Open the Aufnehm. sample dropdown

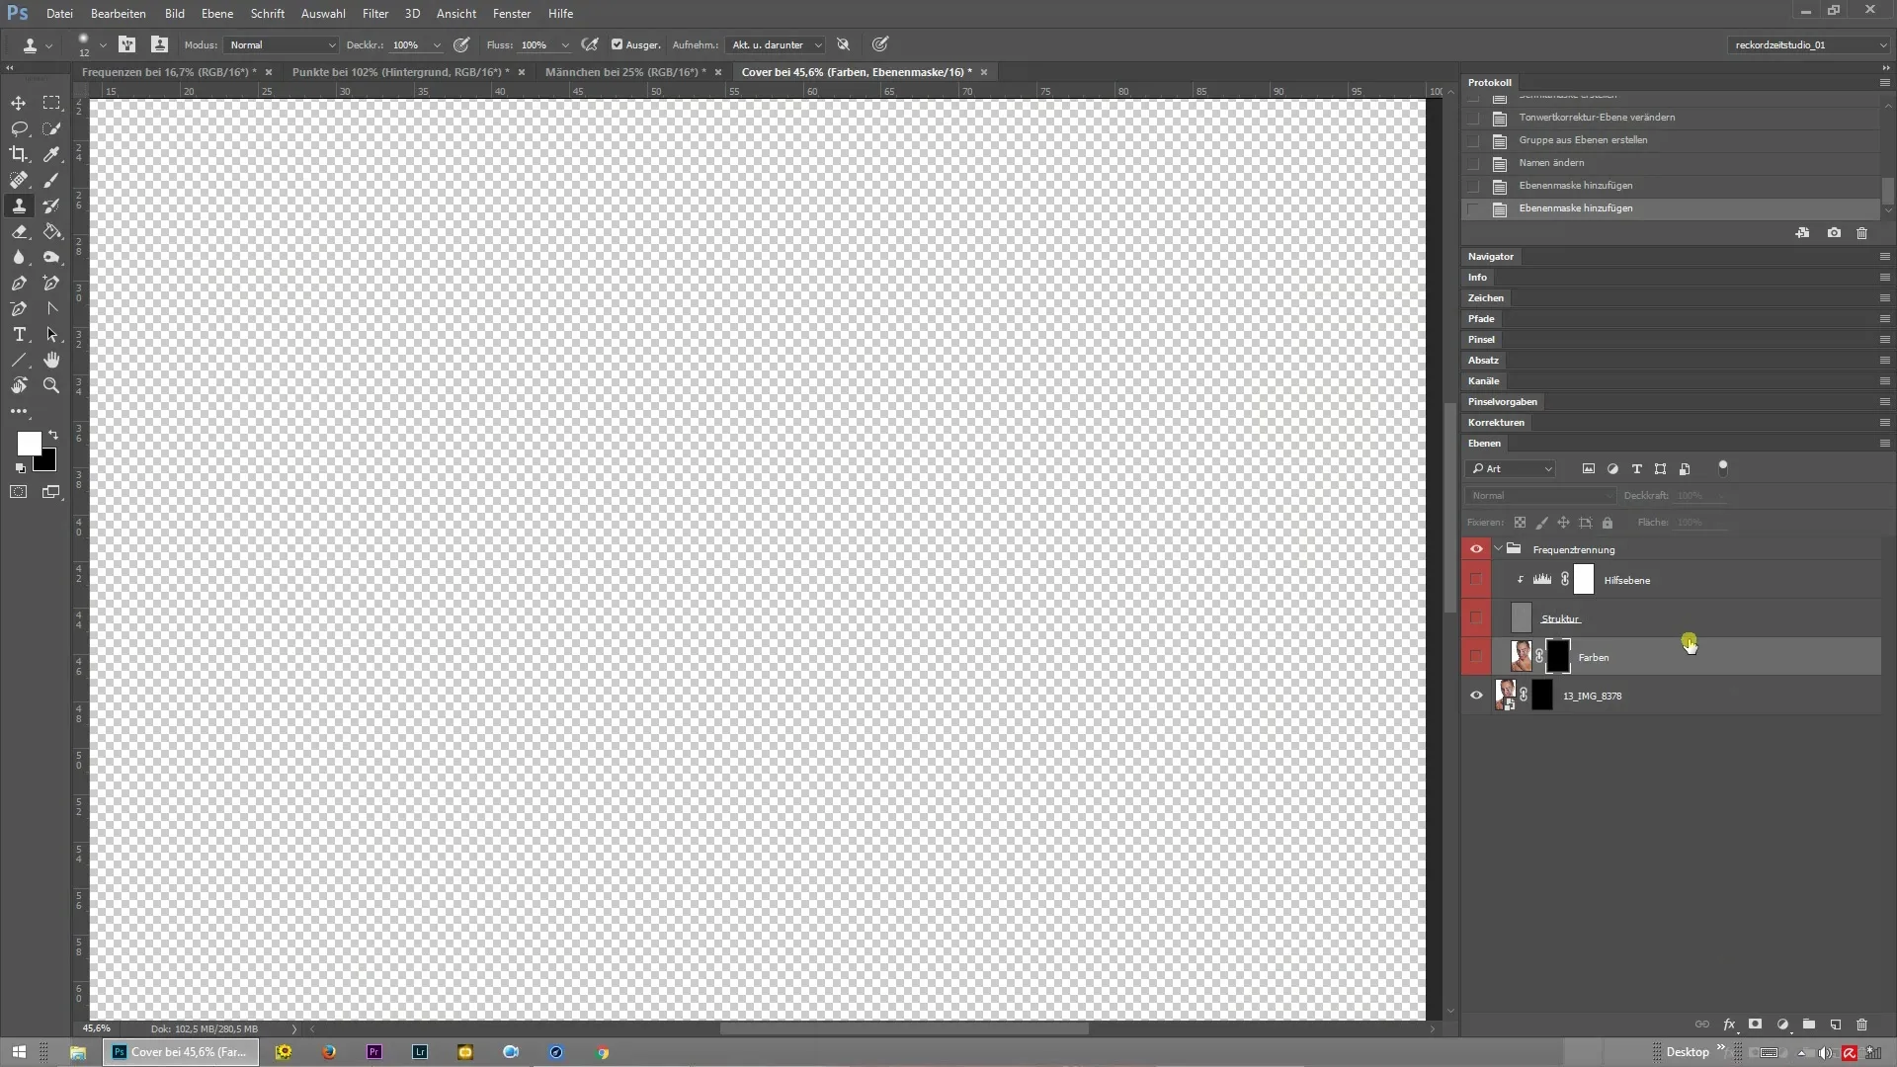click(x=776, y=44)
